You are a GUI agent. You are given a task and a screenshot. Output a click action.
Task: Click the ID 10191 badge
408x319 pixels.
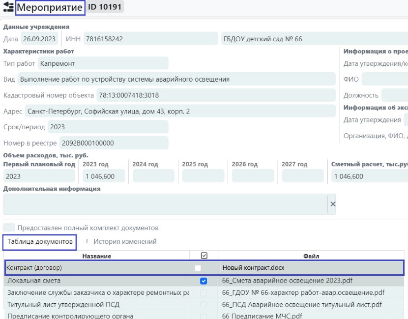tap(106, 7)
